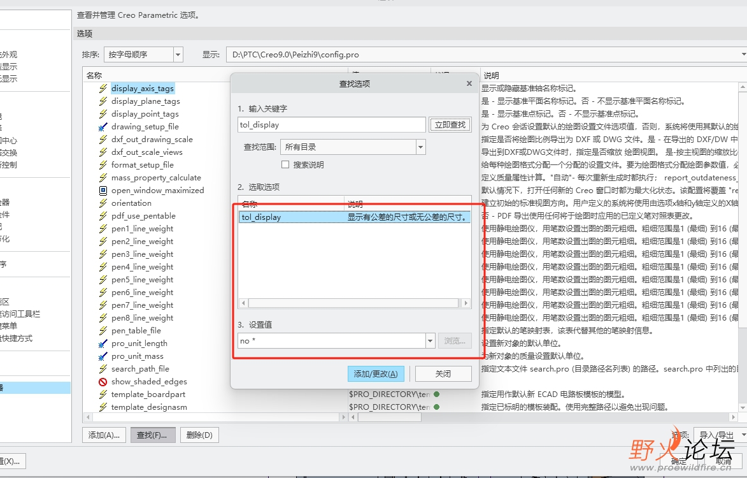The height and width of the screenshot is (478, 747).
Task: Click the 设置值 value field
Action: [x=332, y=341]
